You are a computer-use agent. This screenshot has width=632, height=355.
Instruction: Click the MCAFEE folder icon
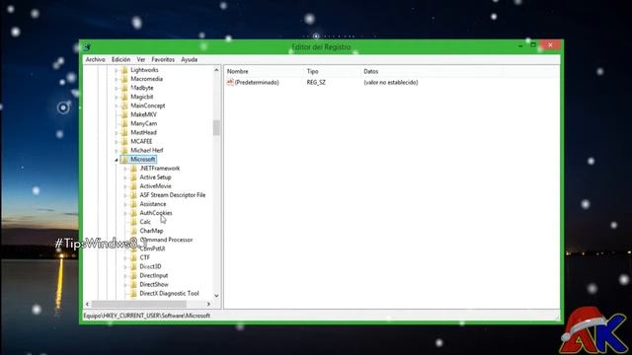tap(124, 141)
